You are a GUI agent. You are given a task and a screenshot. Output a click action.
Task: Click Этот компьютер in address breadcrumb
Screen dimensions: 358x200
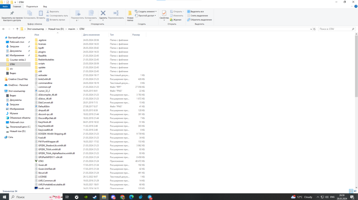[35, 29]
